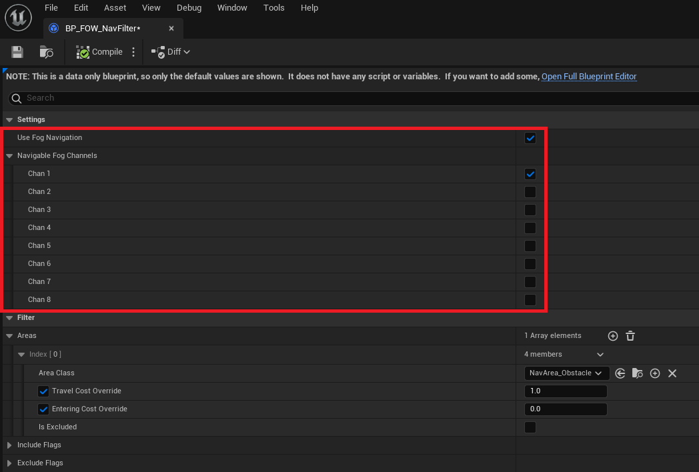Viewport: 699px width, 472px height.
Task: Open the File menu
Action: click(x=51, y=7)
